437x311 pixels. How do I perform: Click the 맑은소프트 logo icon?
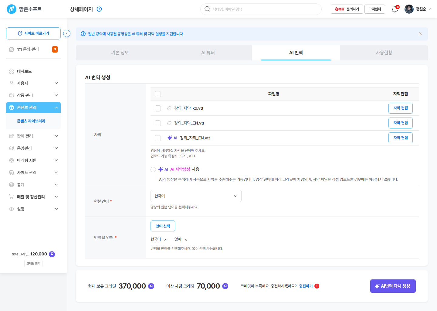[12, 9]
